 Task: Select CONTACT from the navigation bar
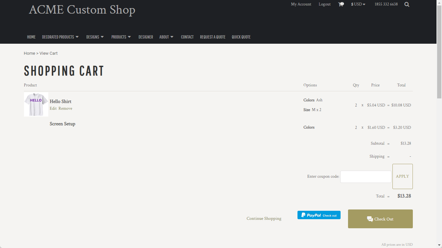(187, 37)
